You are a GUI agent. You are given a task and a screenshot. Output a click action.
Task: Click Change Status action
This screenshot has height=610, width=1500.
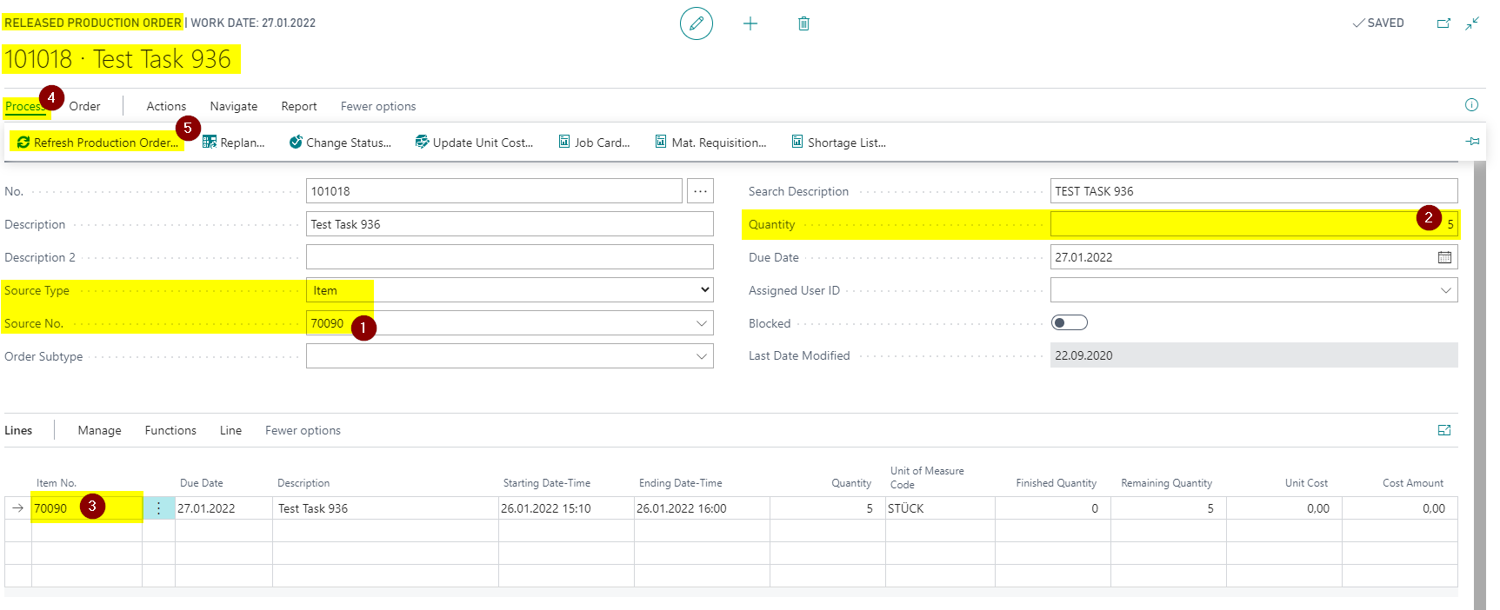340,143
